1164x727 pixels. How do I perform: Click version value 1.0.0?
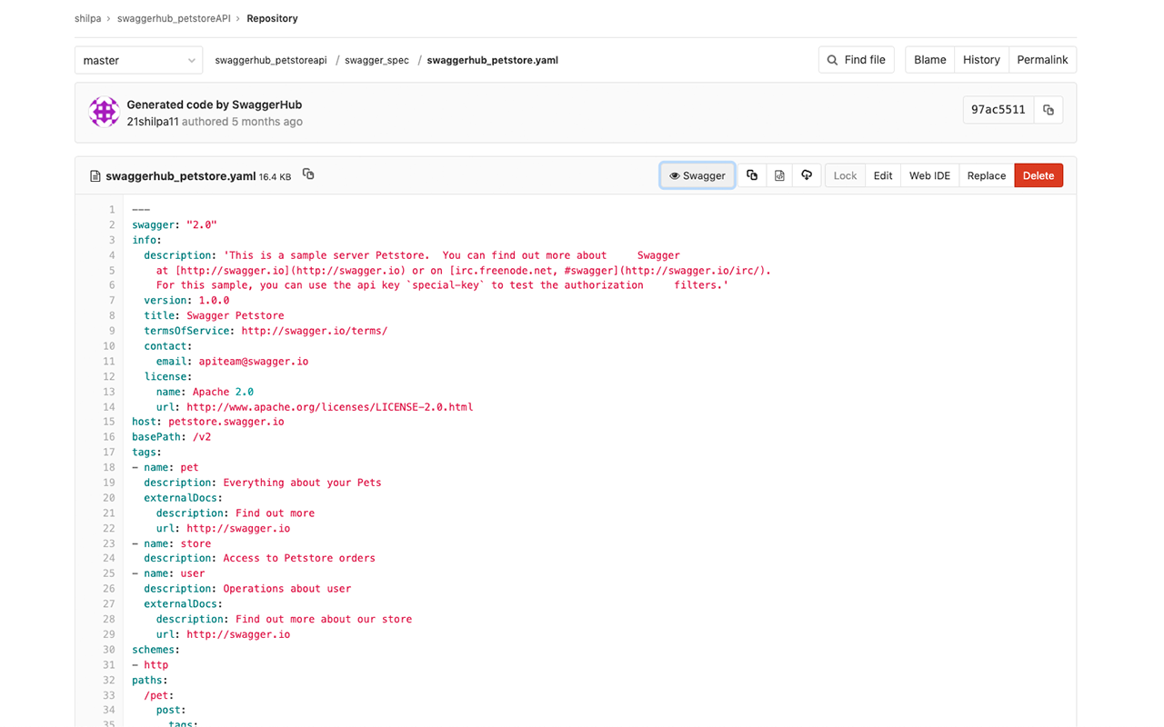point(214,301)
